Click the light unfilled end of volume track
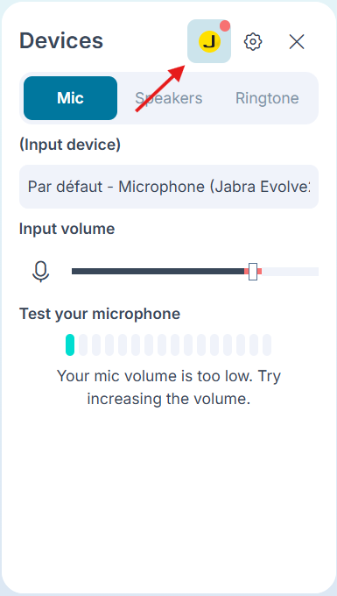The width and height of the screenshot is (337, 596). click(290, 272)
